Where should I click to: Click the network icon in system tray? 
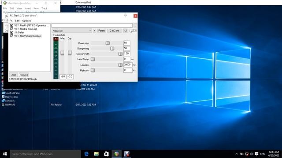pos(247,154)
